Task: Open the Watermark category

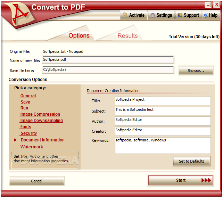Action: [x=31, y=147]
